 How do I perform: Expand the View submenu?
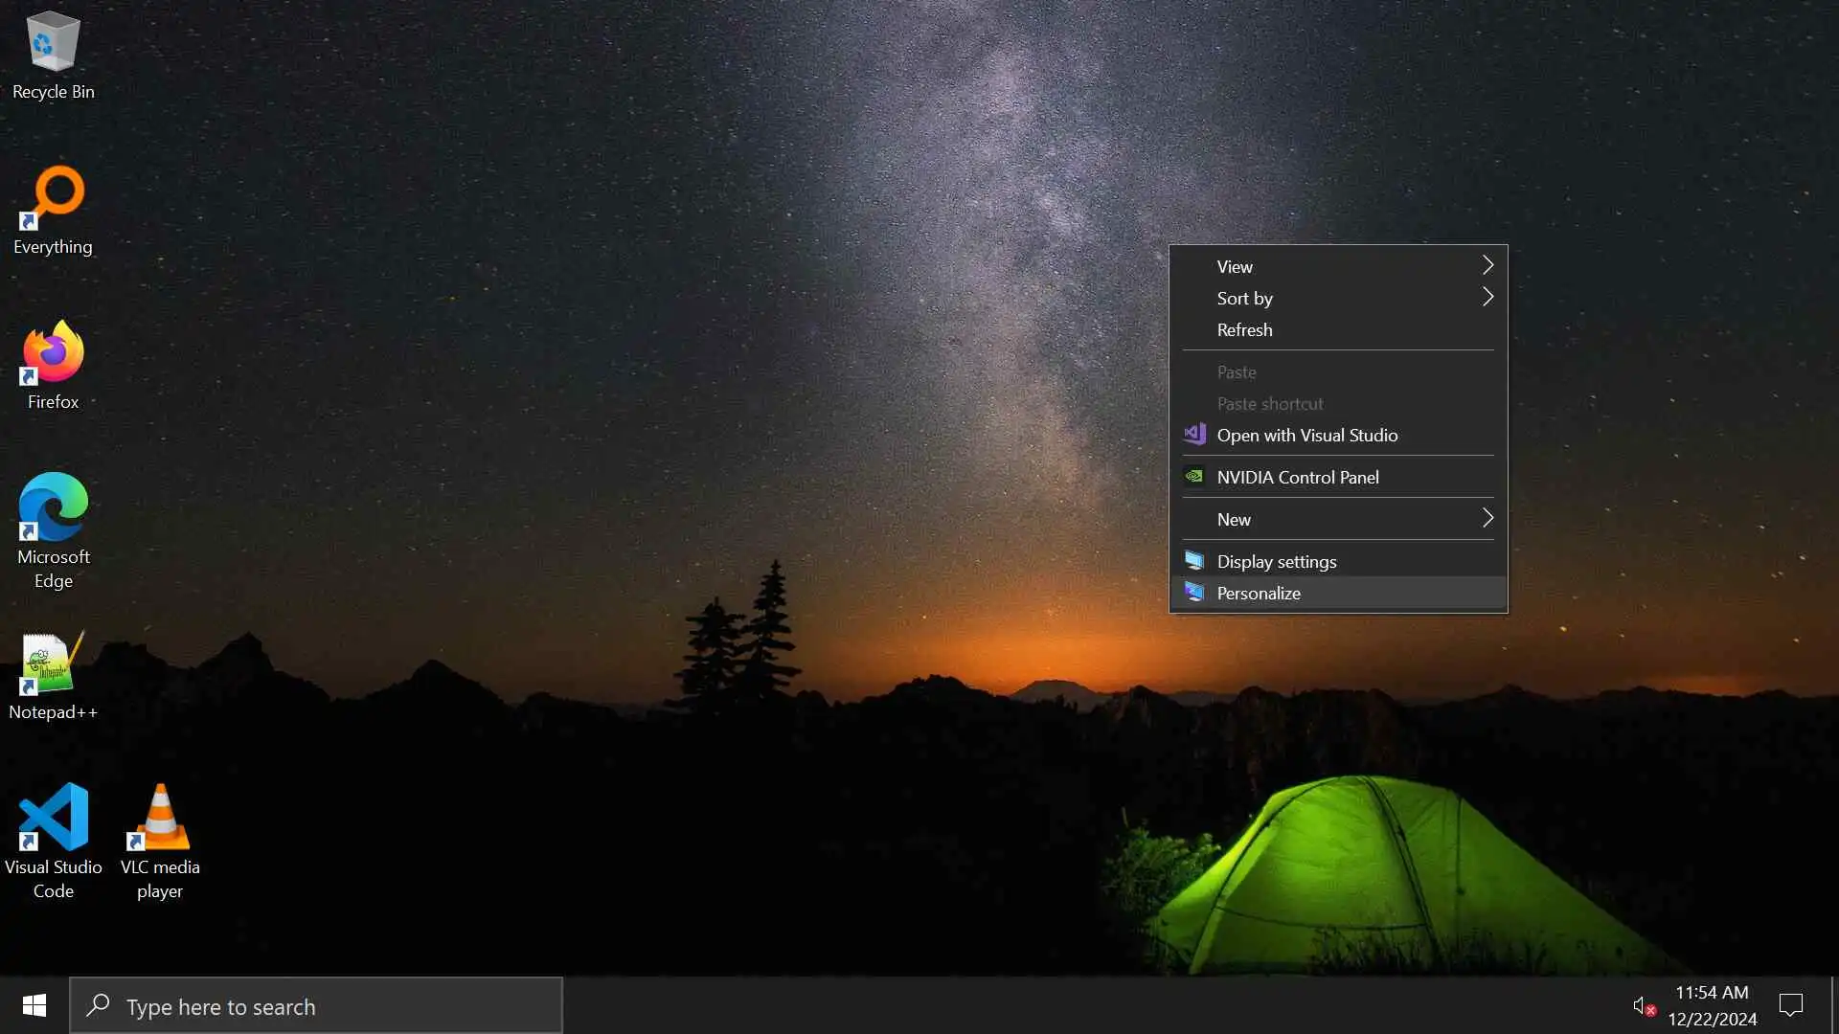(x=1337, y=267)
